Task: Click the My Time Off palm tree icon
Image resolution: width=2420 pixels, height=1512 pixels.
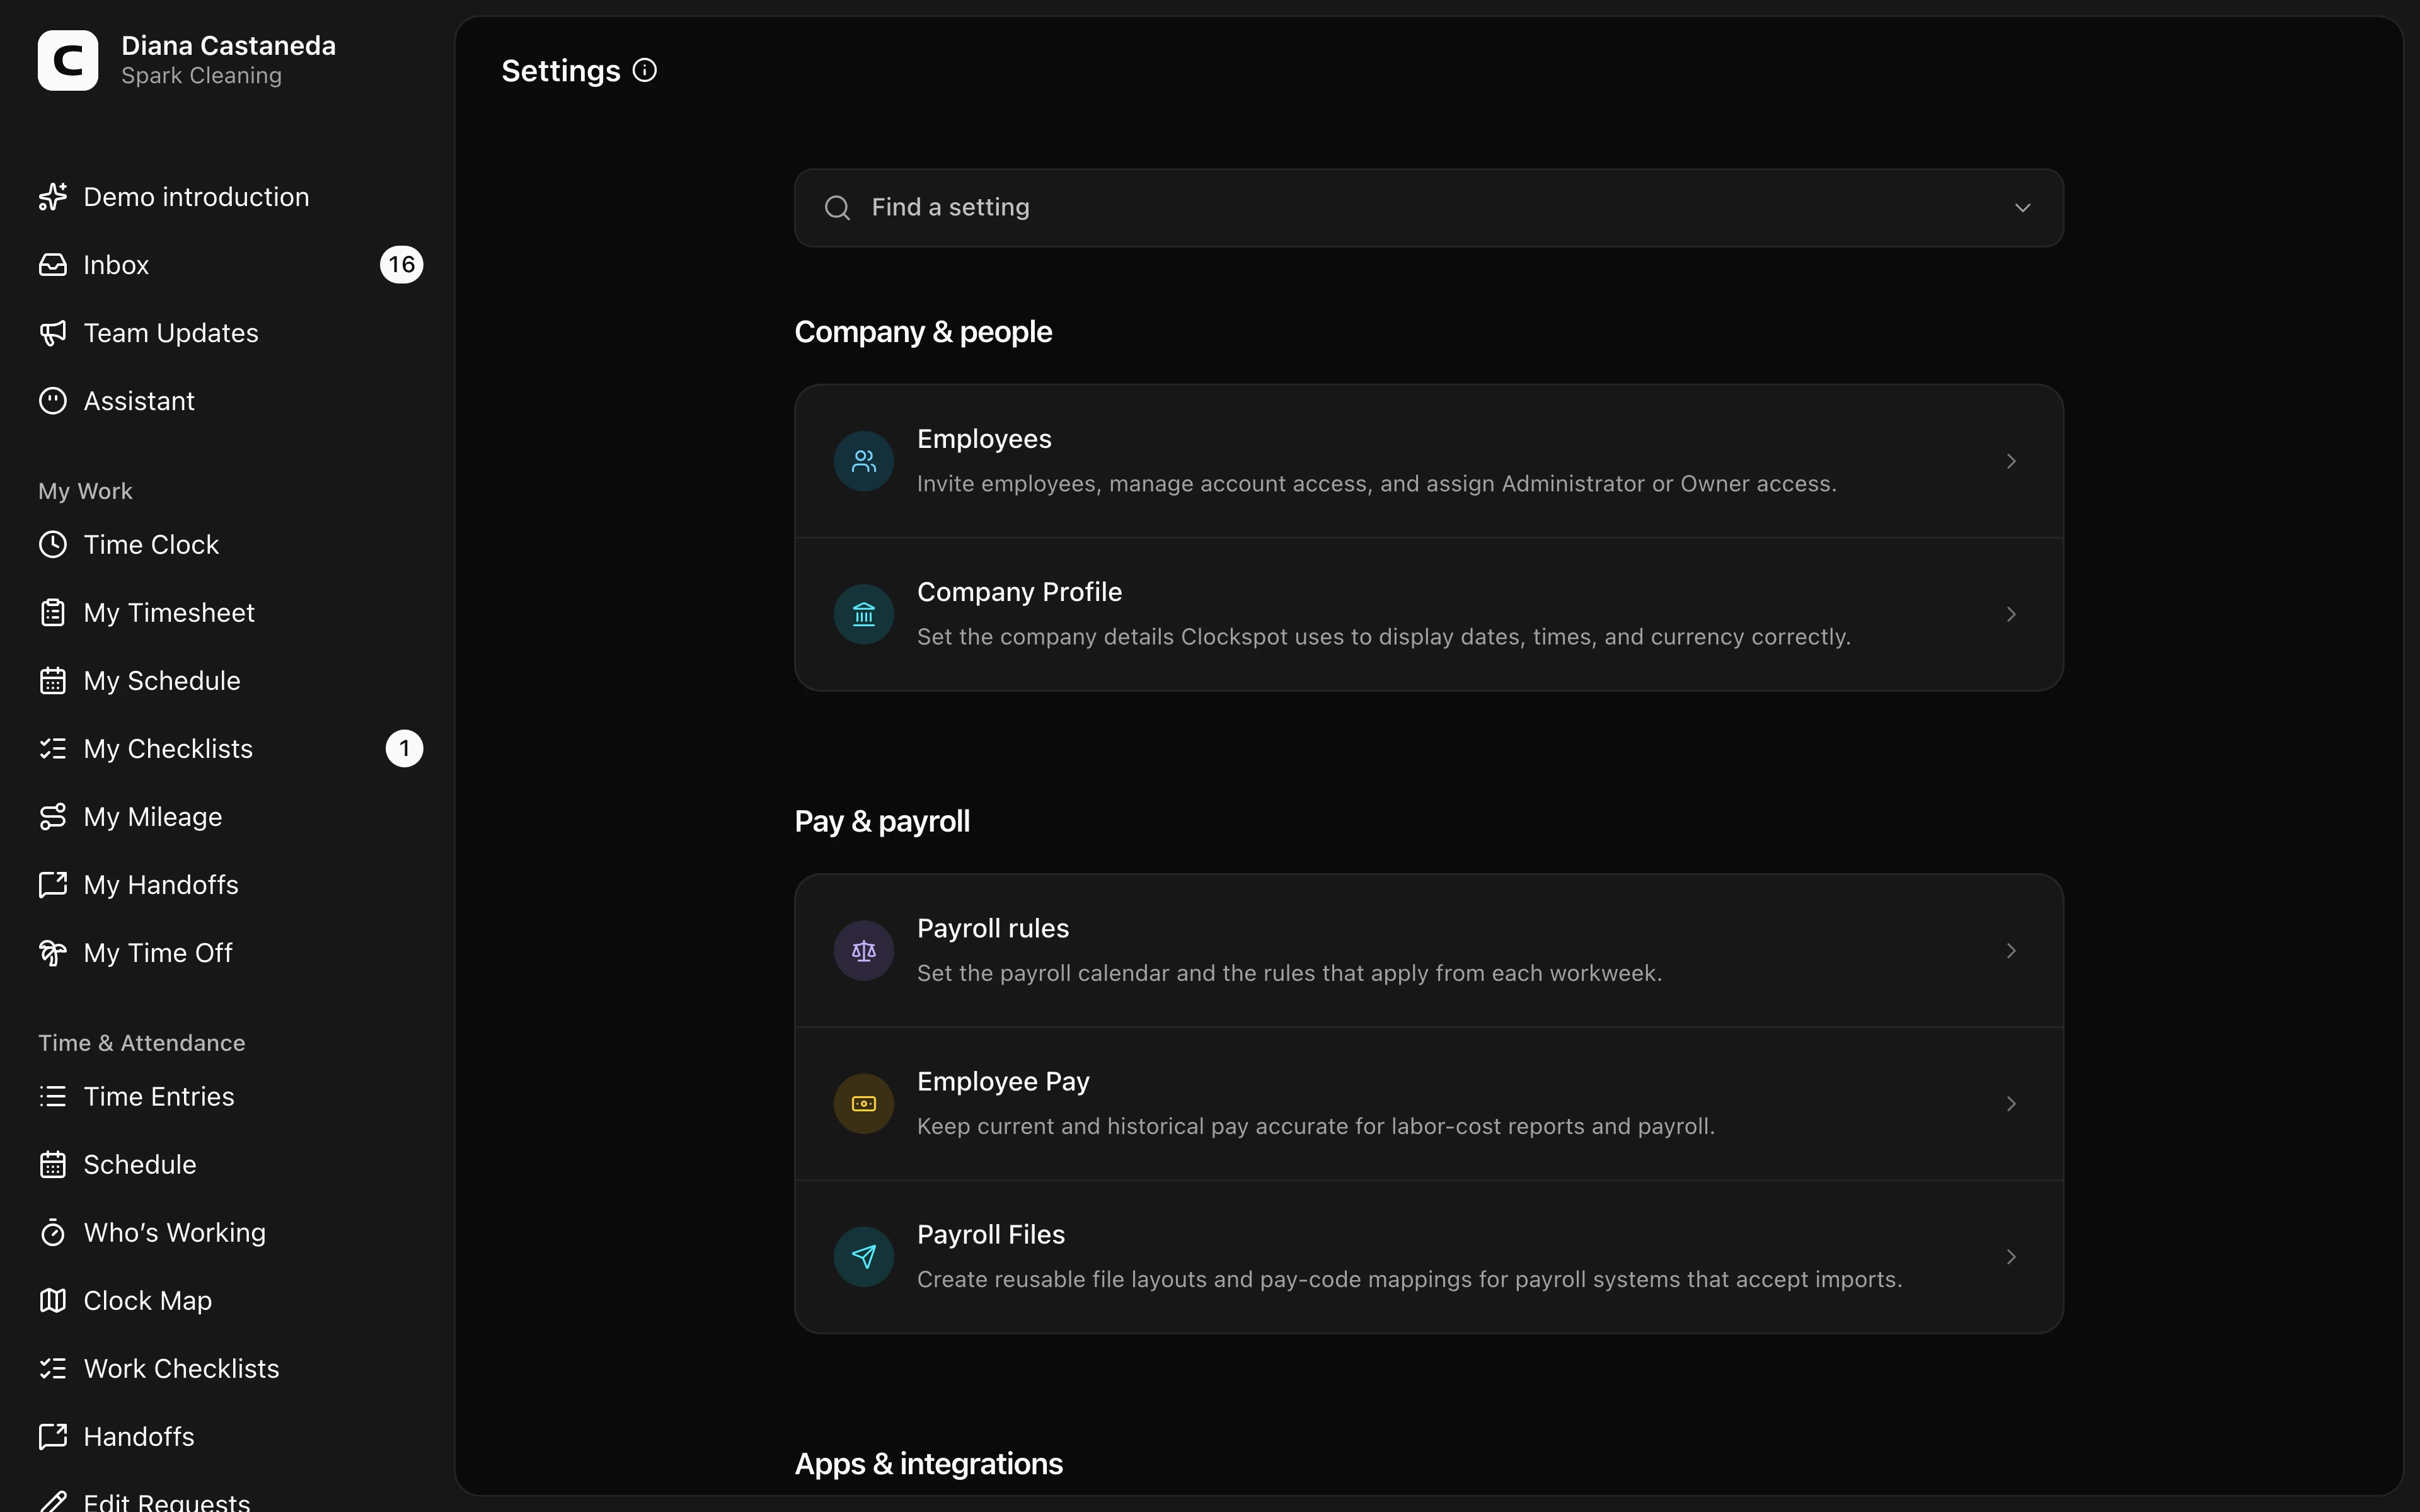Action: click(53, 953)
